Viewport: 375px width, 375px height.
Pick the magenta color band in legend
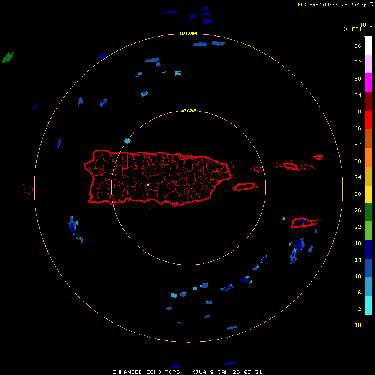(x=368, y=83)
